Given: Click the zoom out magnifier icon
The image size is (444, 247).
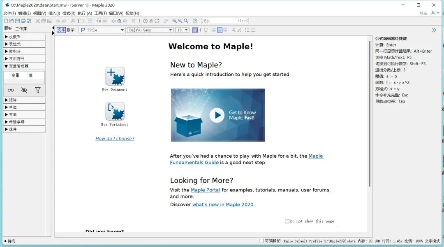Looking at the screenshot, I should [x=180, y=21].
